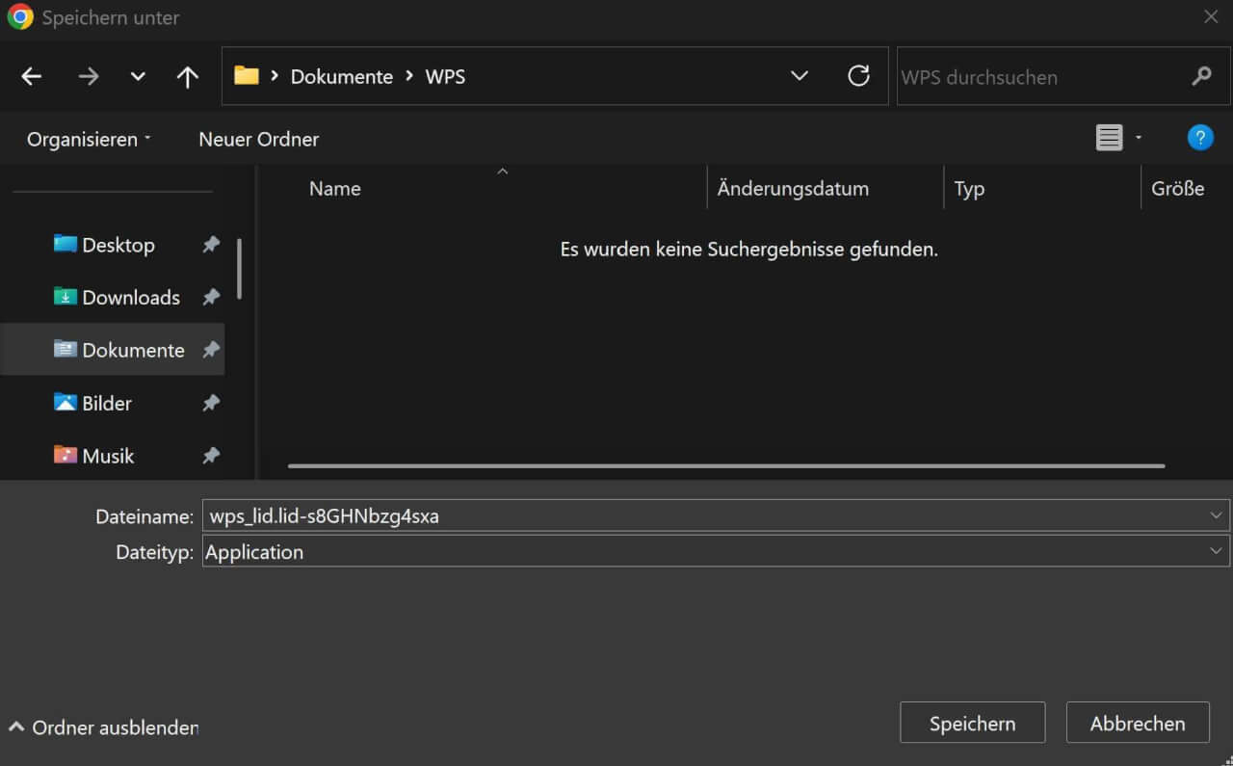Sort by the Name column header
The image size is (1233, 766).
pos(334,189)
